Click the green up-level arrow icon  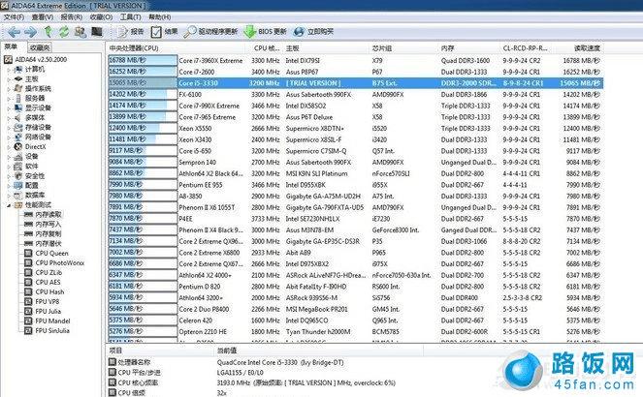[48, 32]
